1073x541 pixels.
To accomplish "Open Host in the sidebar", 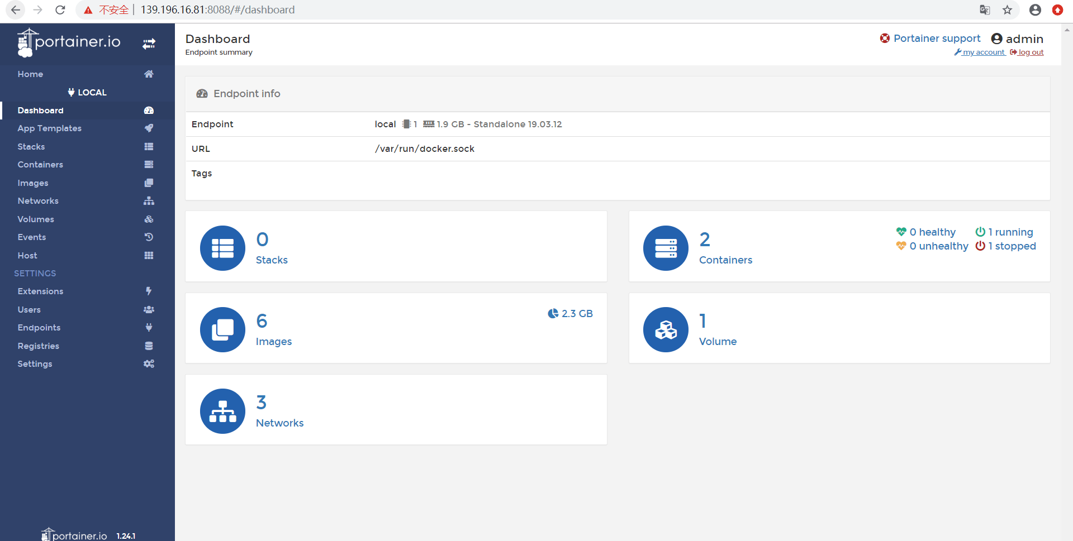I will pos(27,256).
